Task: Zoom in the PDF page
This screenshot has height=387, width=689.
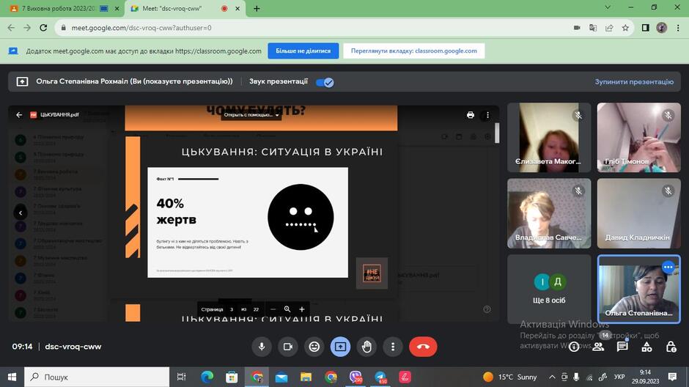Action: click(x=302, y=309)
